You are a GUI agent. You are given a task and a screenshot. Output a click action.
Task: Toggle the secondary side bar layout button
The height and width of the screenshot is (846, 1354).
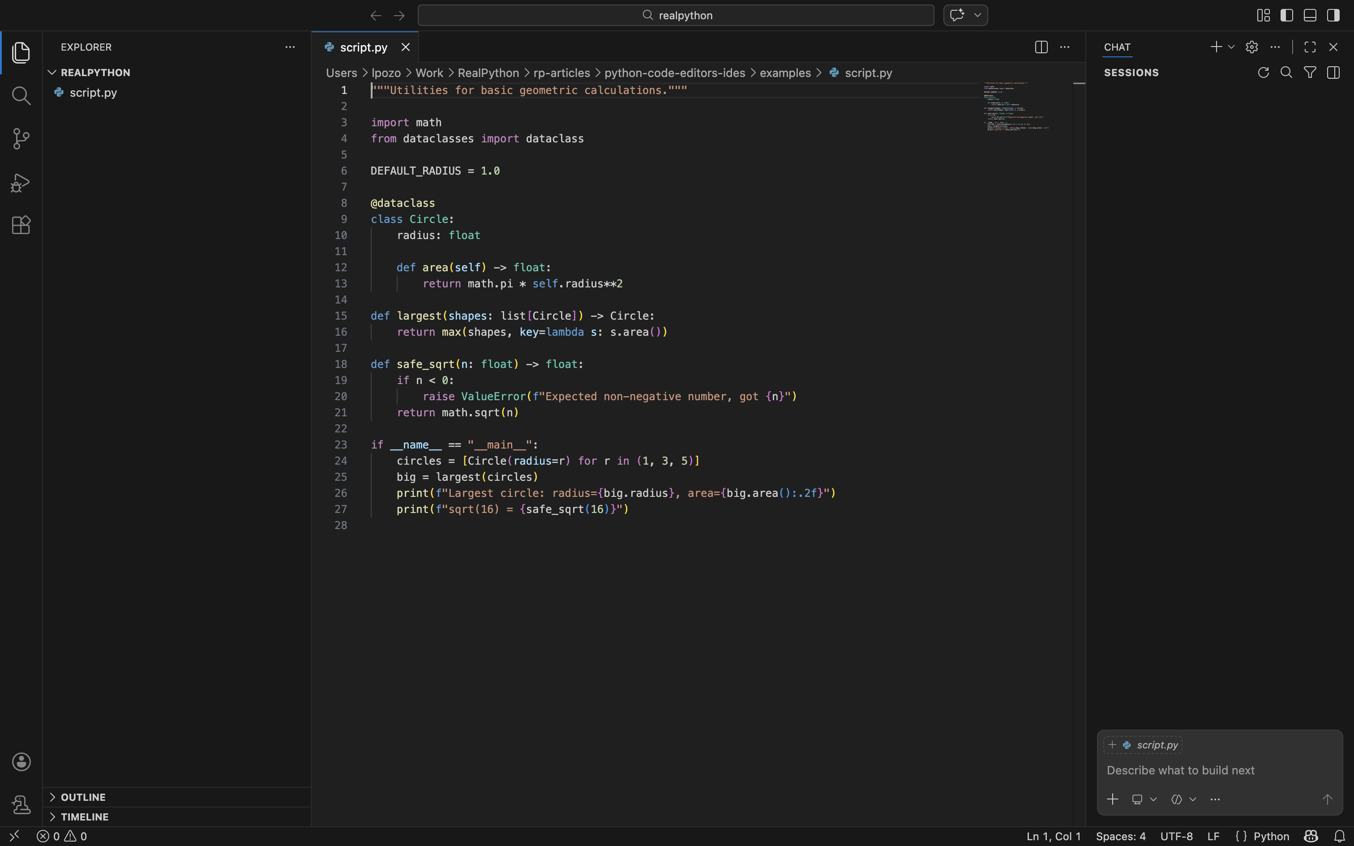click(1333, 15)
